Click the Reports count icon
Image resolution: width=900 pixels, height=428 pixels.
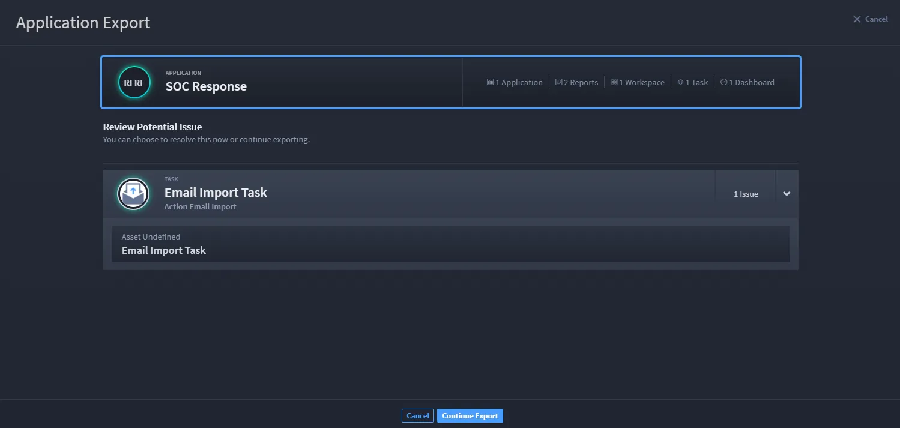pos(558,82)
